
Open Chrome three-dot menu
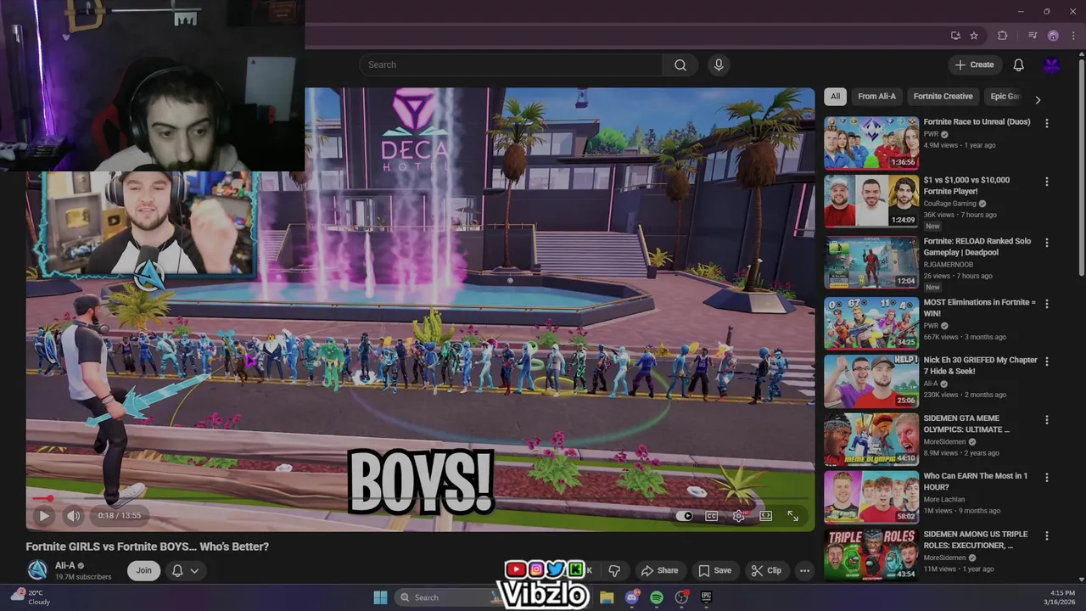click(x=1073, y=36)
